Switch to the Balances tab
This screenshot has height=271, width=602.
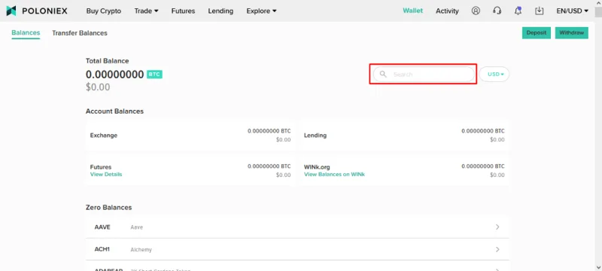tap(26, 33)
